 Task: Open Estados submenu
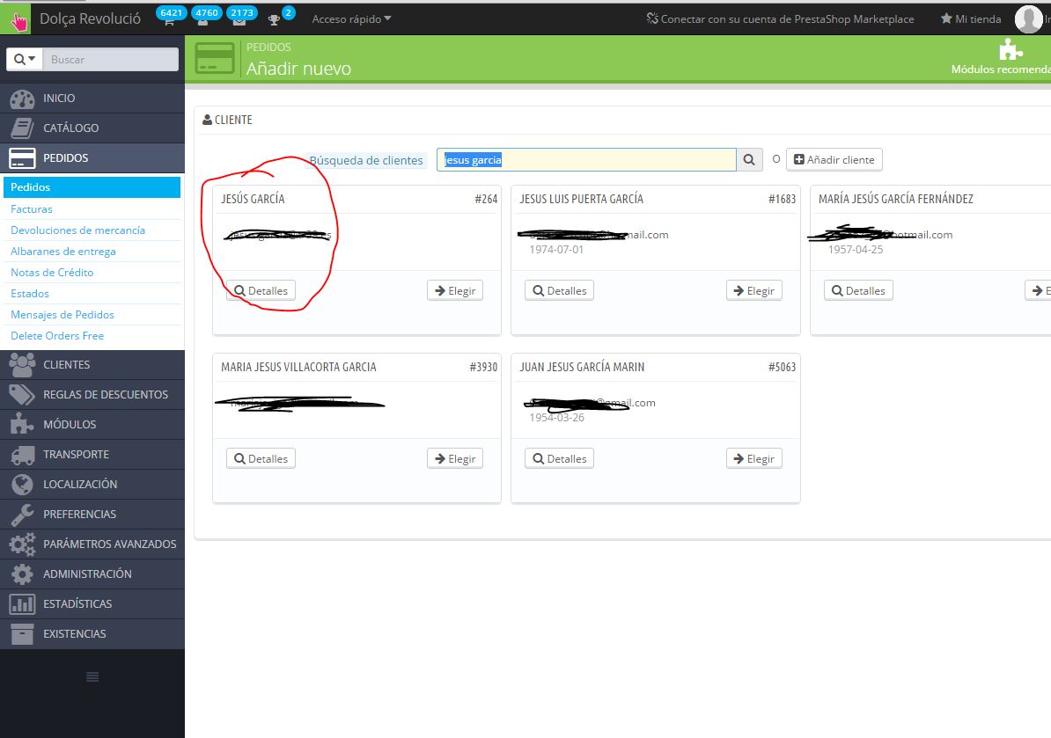click(x=30, y=293)
